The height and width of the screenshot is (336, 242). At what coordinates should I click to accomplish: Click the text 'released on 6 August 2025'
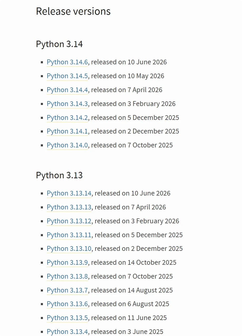(130, 304)
